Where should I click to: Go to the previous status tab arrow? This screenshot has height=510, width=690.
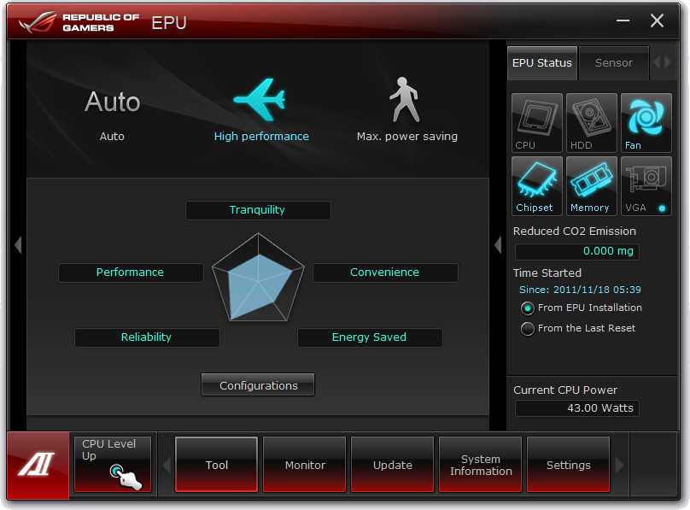pyautogui.click(x=657, y=62)
